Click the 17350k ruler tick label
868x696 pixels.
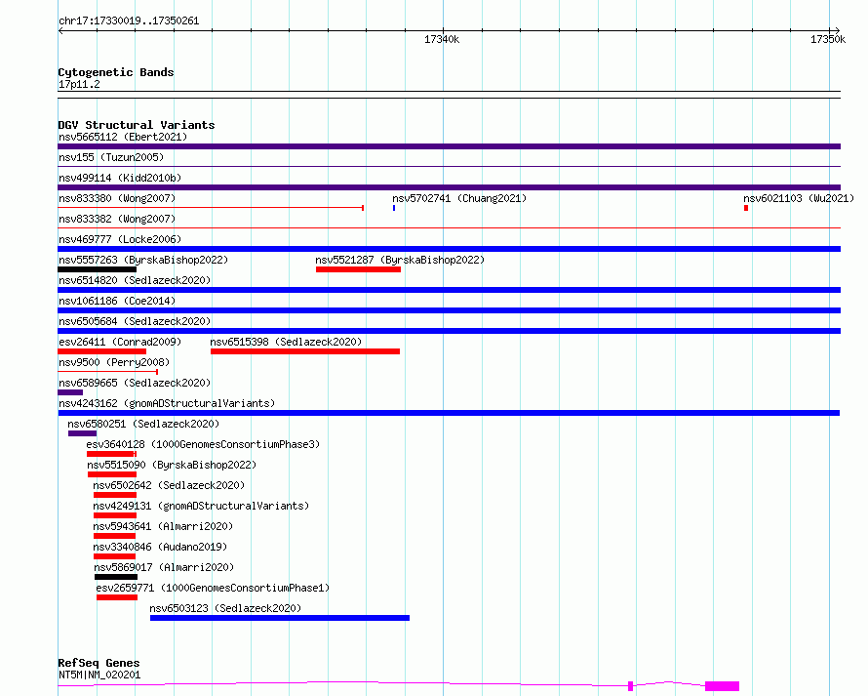pos(828,39)
